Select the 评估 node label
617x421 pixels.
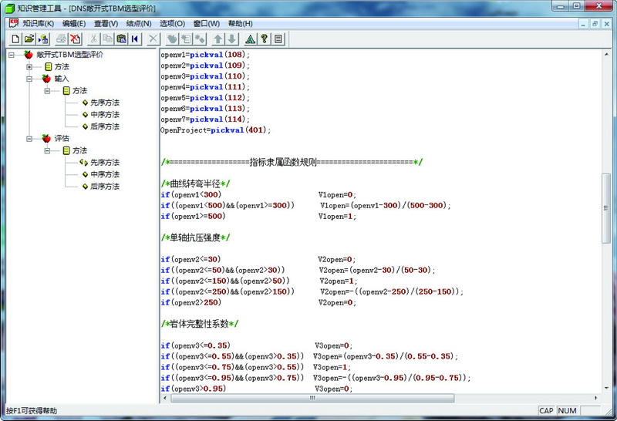pyautogui.click(x=62, y=139)
